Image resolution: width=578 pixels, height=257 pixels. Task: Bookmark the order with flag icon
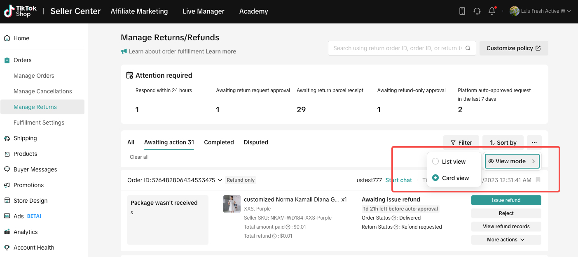tap(538, 180)
